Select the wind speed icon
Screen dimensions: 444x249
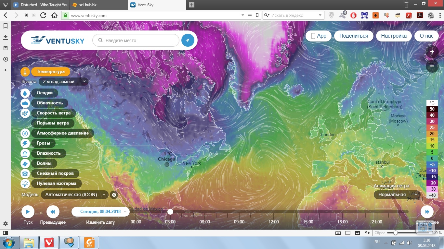click(25, 113)
